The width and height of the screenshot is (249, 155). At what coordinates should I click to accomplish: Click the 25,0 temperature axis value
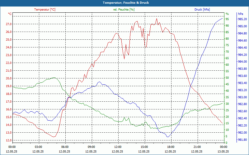(9, 40)
